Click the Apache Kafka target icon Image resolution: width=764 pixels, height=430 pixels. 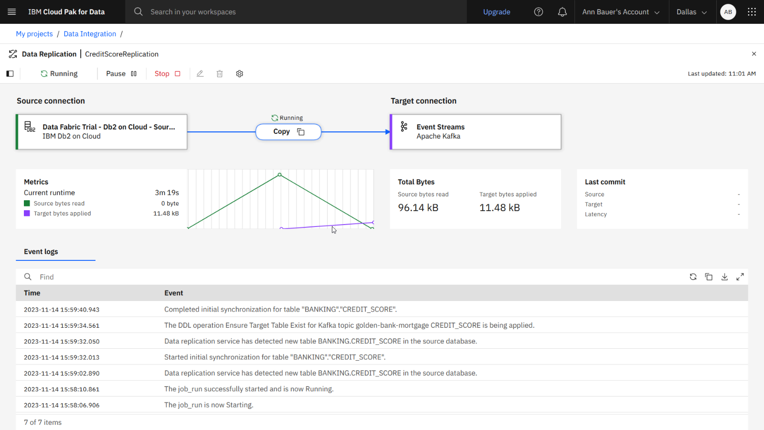(x=404, y=126)
